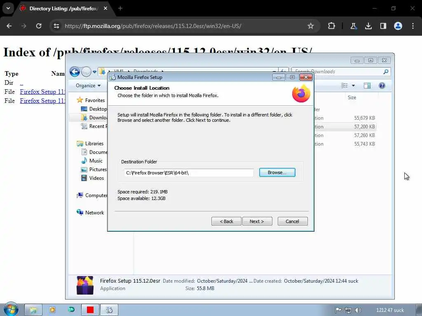Minimize the Mozilla Firefox Setup dialog
422x316 pixels.
coord(279,77)
